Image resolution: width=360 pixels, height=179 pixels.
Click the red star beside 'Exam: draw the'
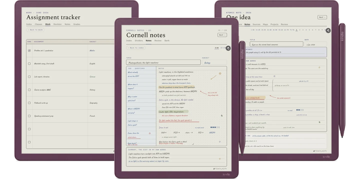click(x=150, y=133)
